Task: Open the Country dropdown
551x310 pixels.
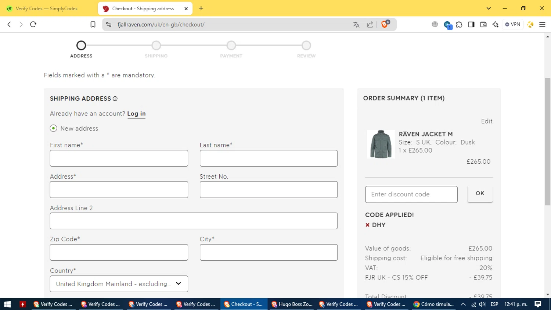Action: 119,284
